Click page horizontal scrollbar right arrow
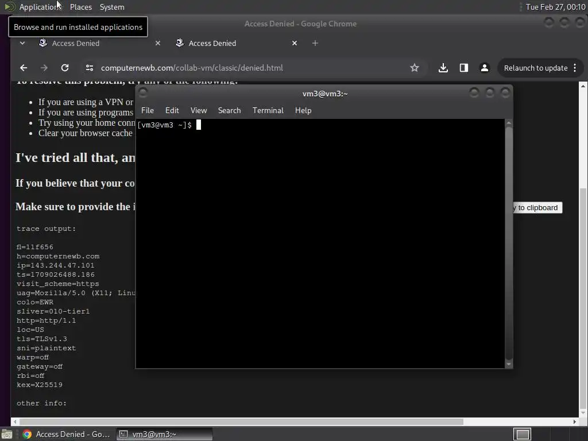This screenshot has height=441, width=588. [574, 421]
